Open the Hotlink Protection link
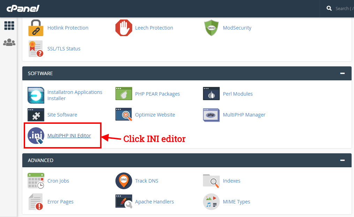 tap(68, 28)
